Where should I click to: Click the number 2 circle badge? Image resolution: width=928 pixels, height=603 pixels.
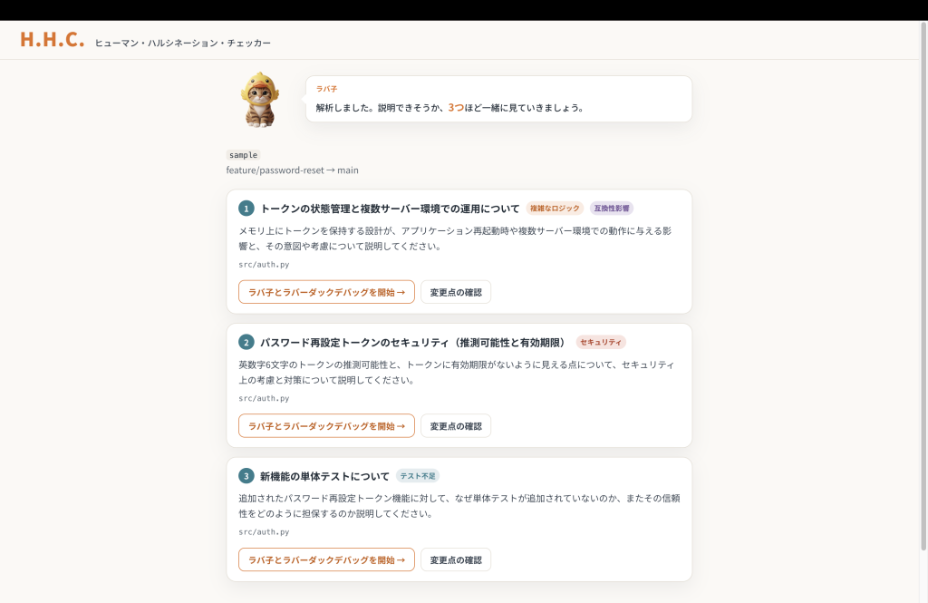[246, 343]
